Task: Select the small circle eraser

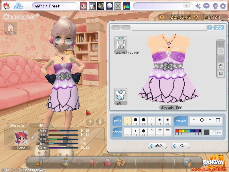Action: click(194, 120)
